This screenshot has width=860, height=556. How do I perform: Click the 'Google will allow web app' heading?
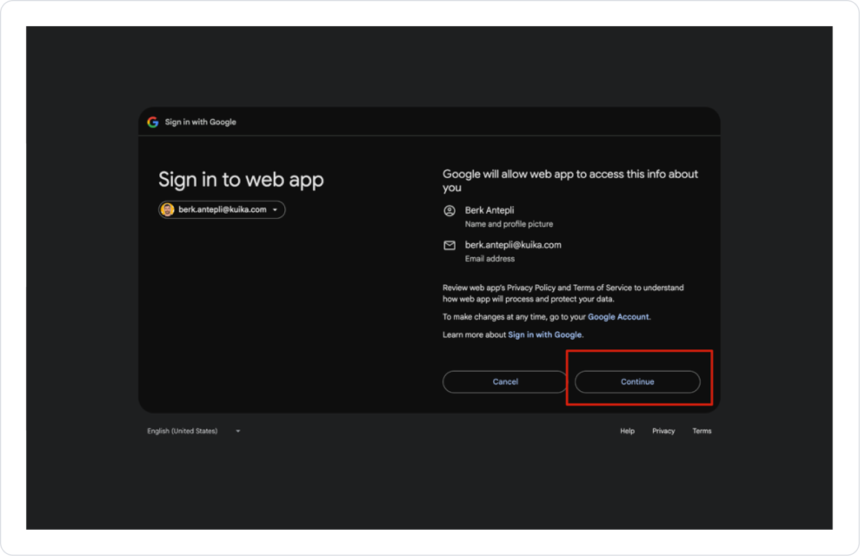[570, 180]
